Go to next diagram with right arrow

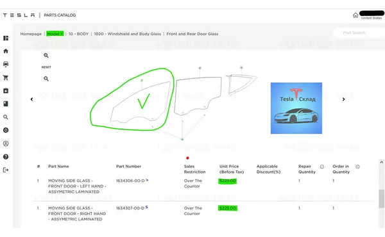point(343,99)
